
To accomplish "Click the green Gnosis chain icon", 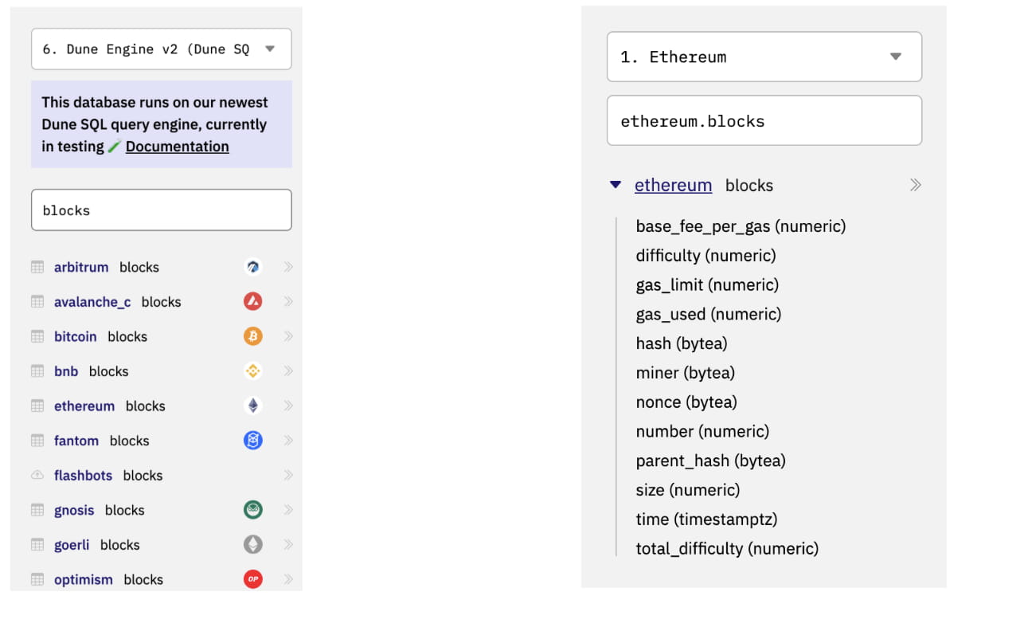I will click(x=252, y=510).
